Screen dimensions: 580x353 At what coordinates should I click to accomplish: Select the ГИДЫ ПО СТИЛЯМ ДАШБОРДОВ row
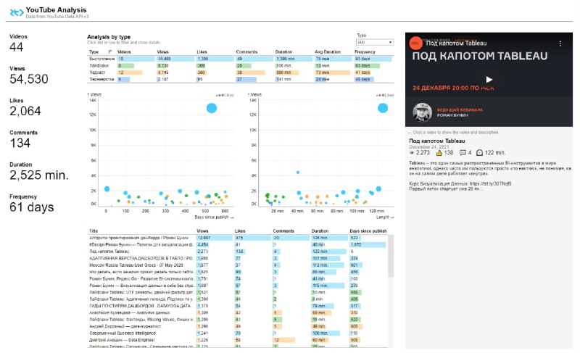tap(238, 306)
